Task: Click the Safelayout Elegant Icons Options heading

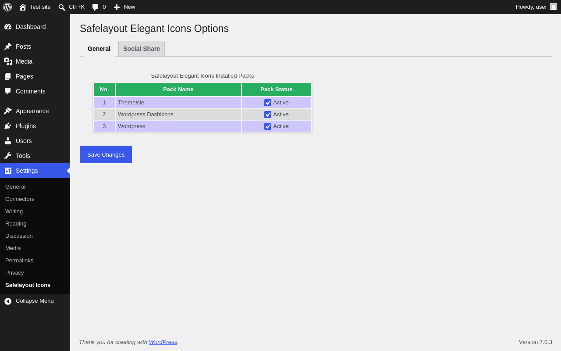Action: point(154,29)
